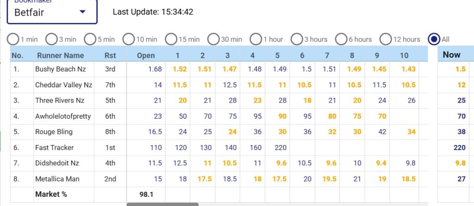Select the 15 min radio button

(171, 39)
